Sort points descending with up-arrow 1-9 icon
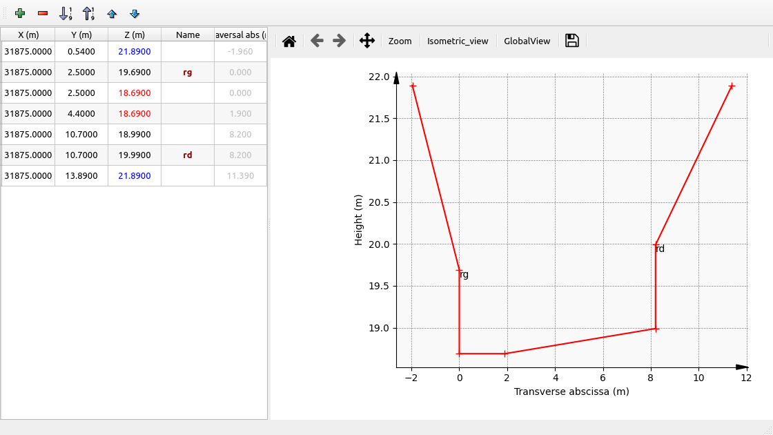This screenshot has width=773, height=435. [x=88, y=13]
